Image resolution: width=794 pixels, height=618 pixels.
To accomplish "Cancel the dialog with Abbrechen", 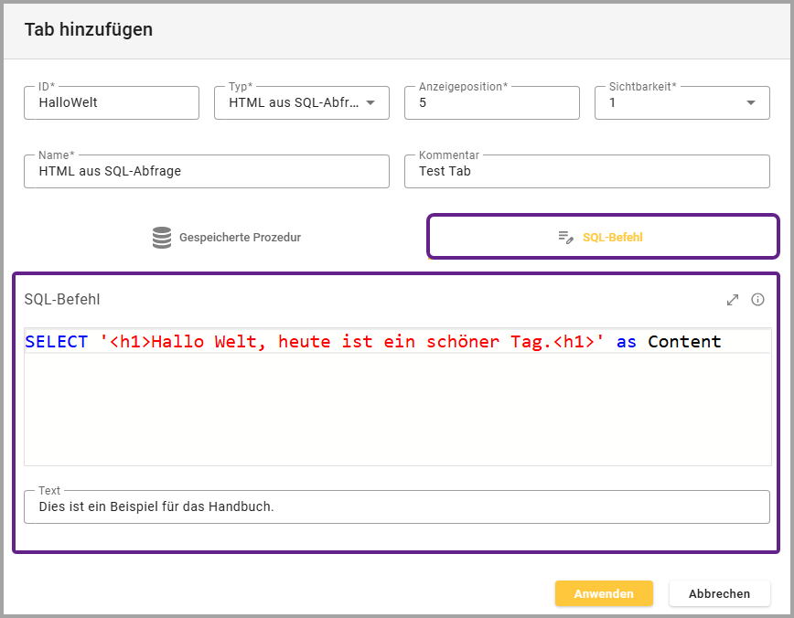I will [719, 593].
